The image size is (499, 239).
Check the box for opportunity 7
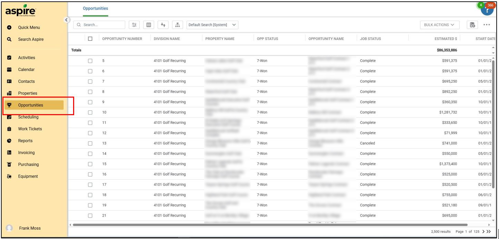click(90, 81)
